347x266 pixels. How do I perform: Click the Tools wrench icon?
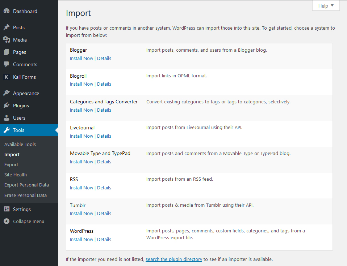7,130
